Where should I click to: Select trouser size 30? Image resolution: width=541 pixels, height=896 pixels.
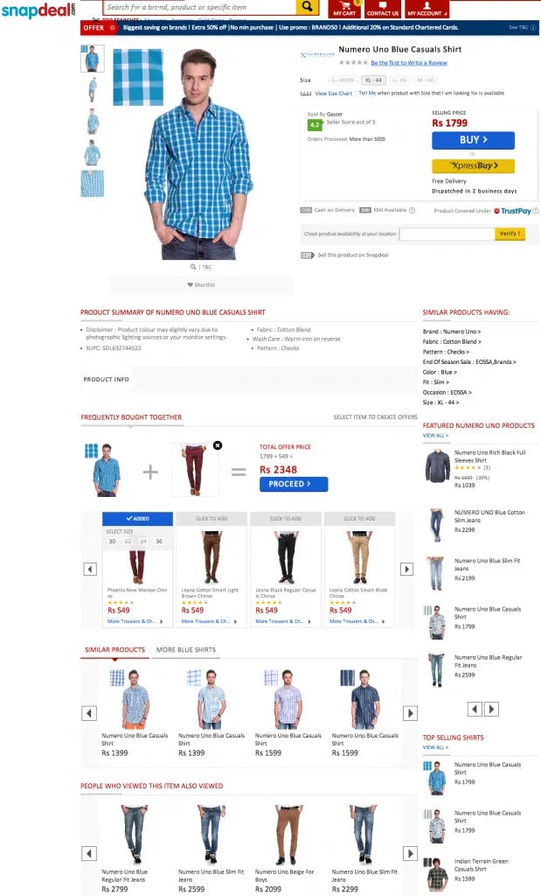click(112, 541)
